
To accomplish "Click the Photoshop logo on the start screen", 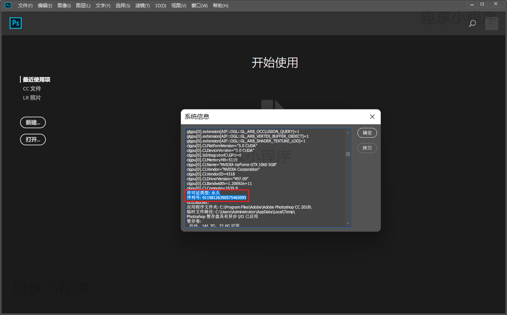I will tap(16, 23).
